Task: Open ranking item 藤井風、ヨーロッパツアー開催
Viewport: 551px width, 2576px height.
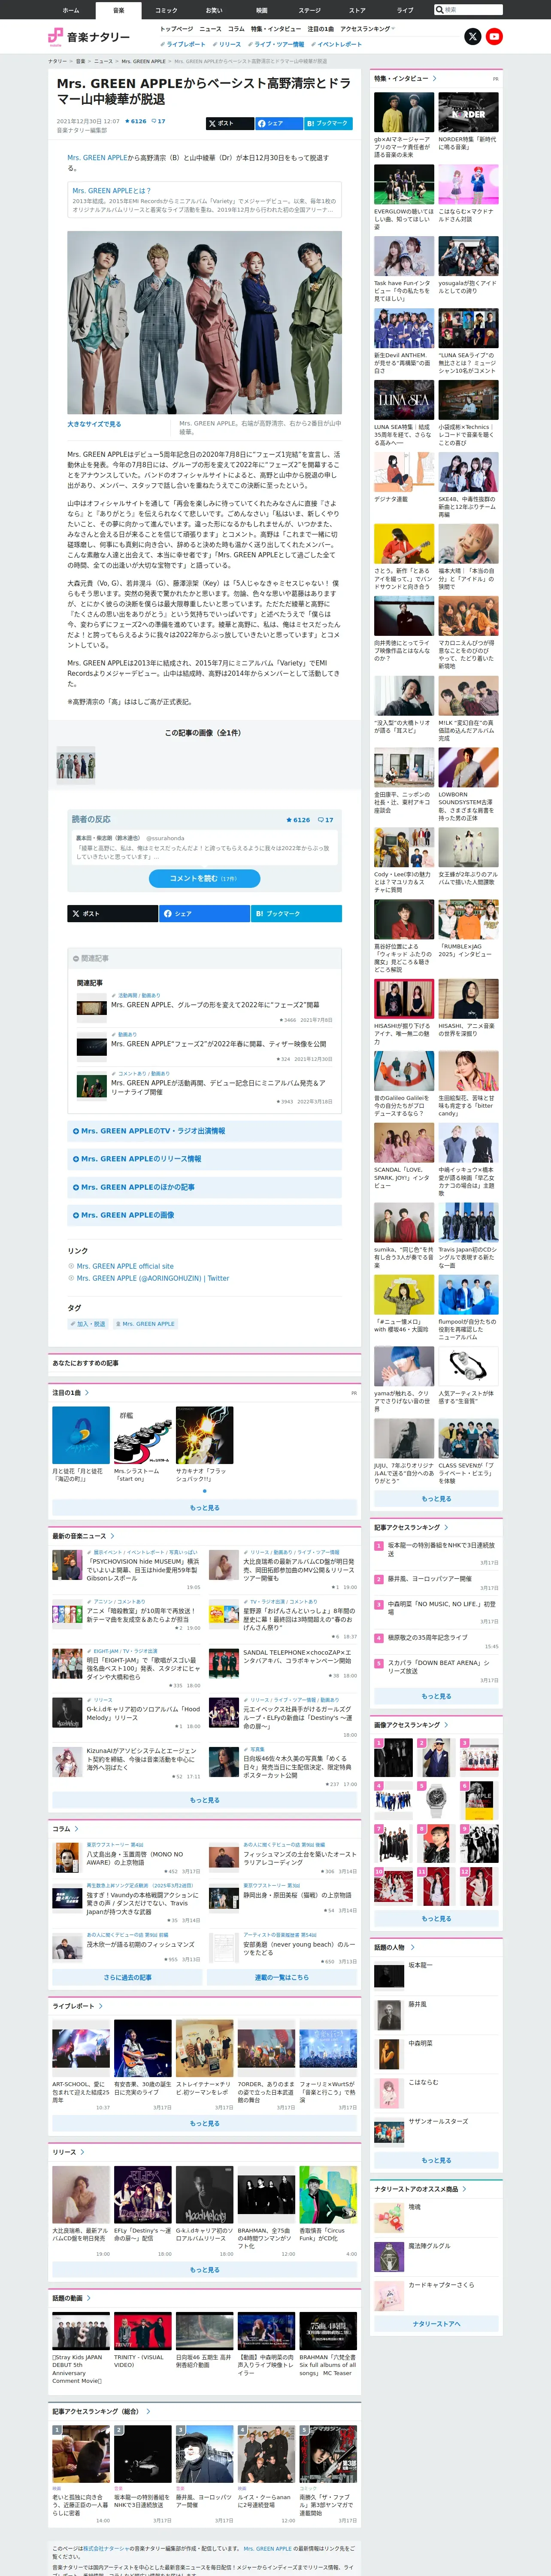Action: tap(429, 1579)
